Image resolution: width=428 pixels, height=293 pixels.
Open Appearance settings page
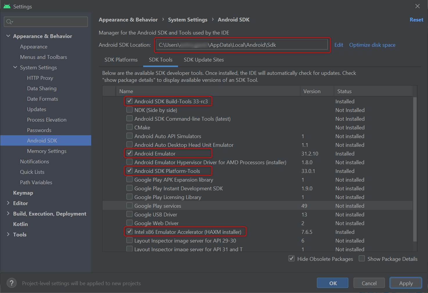coord(34,47)
